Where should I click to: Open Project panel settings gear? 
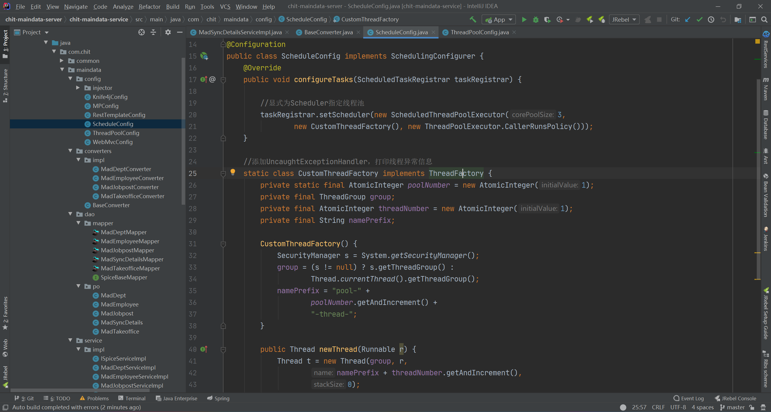click(x=168, y=32)
